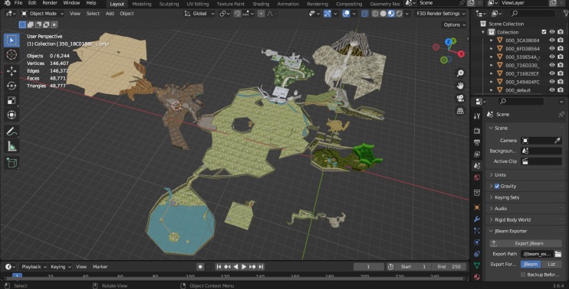Hide 000_6FD3B564 object with eye icon

pyautogui.click(x=552, y=48)
